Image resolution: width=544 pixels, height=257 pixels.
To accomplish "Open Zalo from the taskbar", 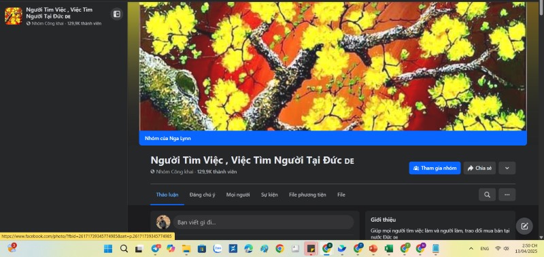I will click(218, 249).
